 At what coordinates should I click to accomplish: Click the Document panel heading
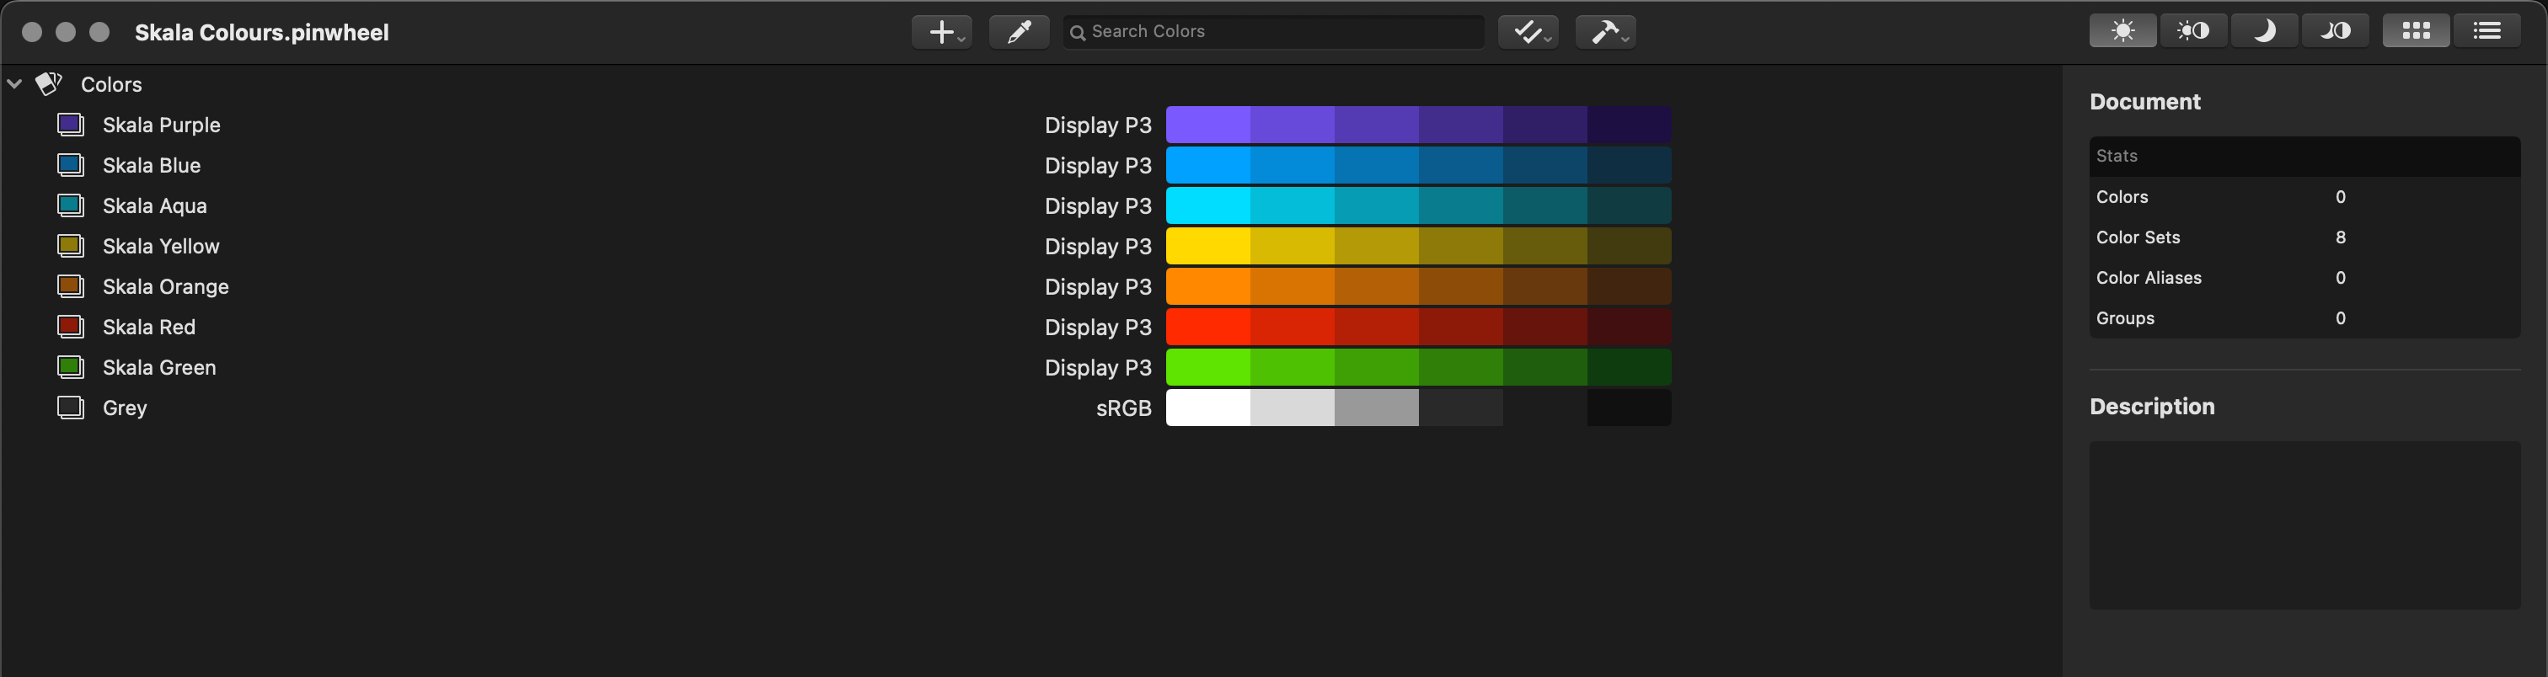pyautogui.click(x=2144, y=102)
